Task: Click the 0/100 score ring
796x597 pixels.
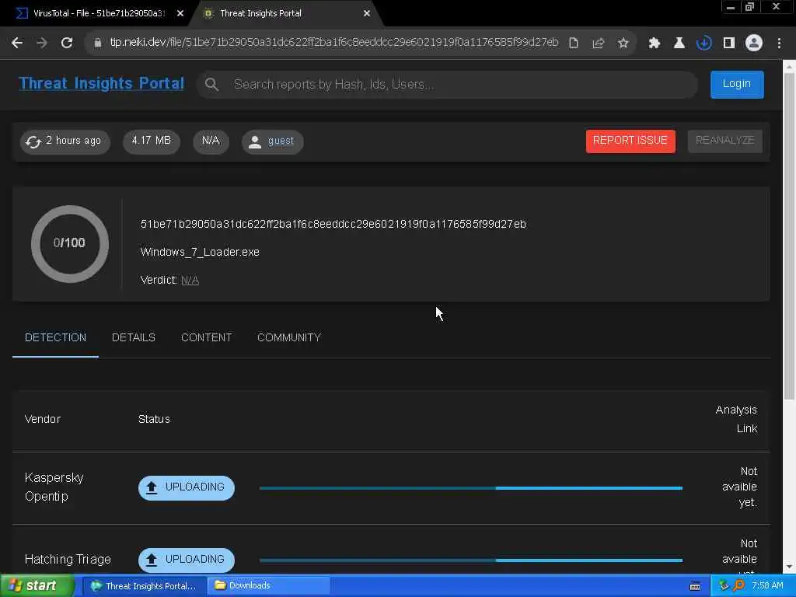Action: [69, 243]
